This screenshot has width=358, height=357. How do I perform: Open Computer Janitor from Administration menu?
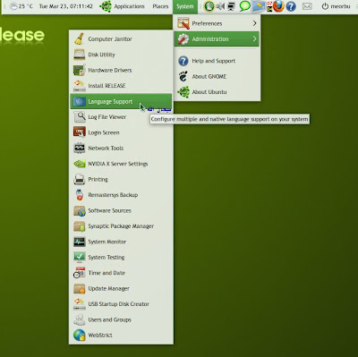pos(121,38)
